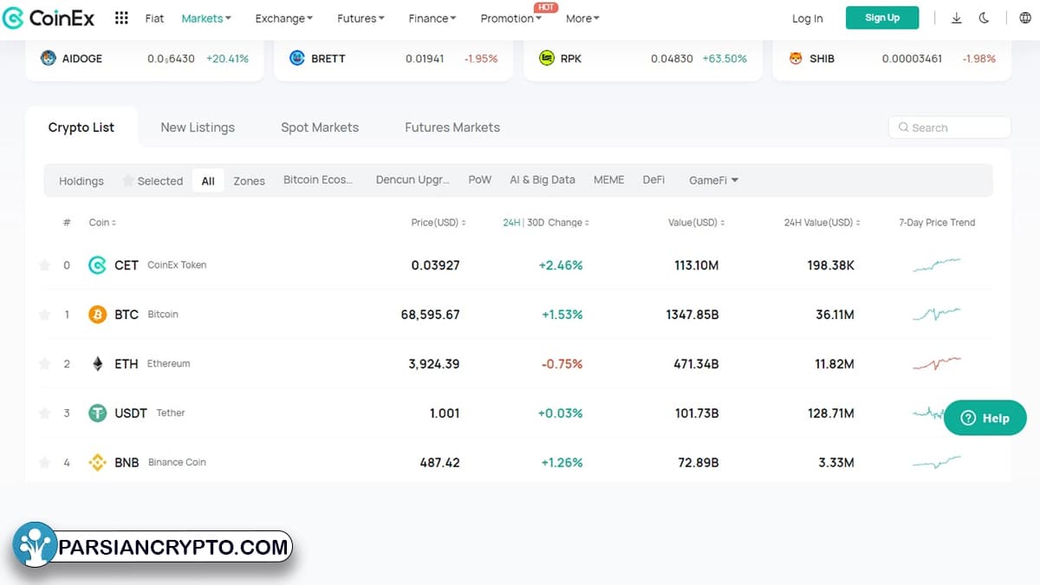Open the apps grid menu icon
This screenshot has width=1040, height=585.
[x=121, y=18]
